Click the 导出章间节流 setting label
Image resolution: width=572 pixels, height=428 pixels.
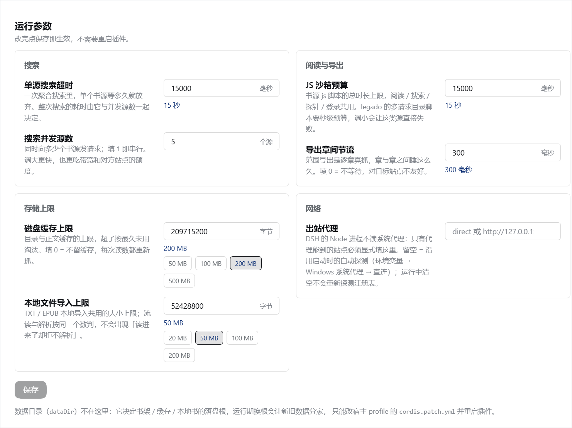[330, 150]
